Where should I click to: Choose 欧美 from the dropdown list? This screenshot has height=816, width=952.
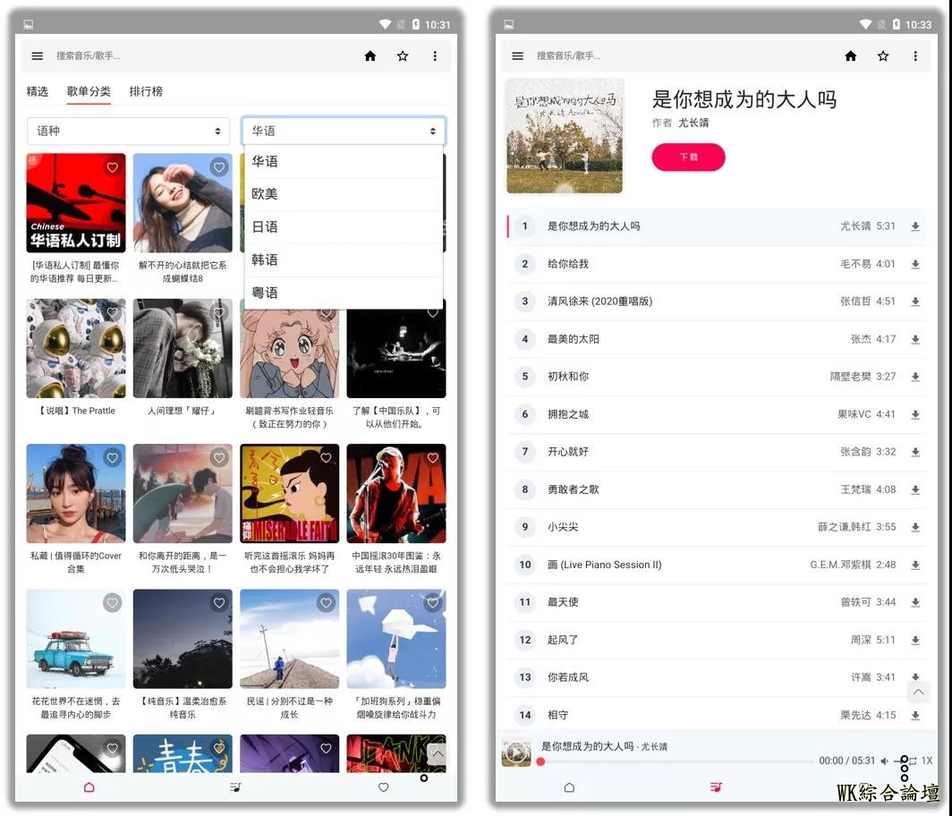[344, 194]
